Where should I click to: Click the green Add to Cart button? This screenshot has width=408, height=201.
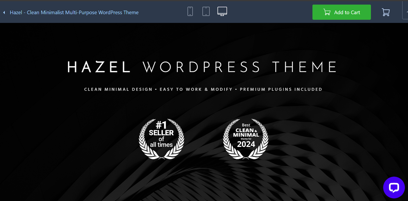(341, 12)
